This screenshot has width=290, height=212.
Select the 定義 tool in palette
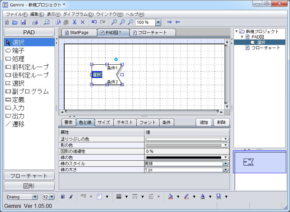tap(29, 100)
